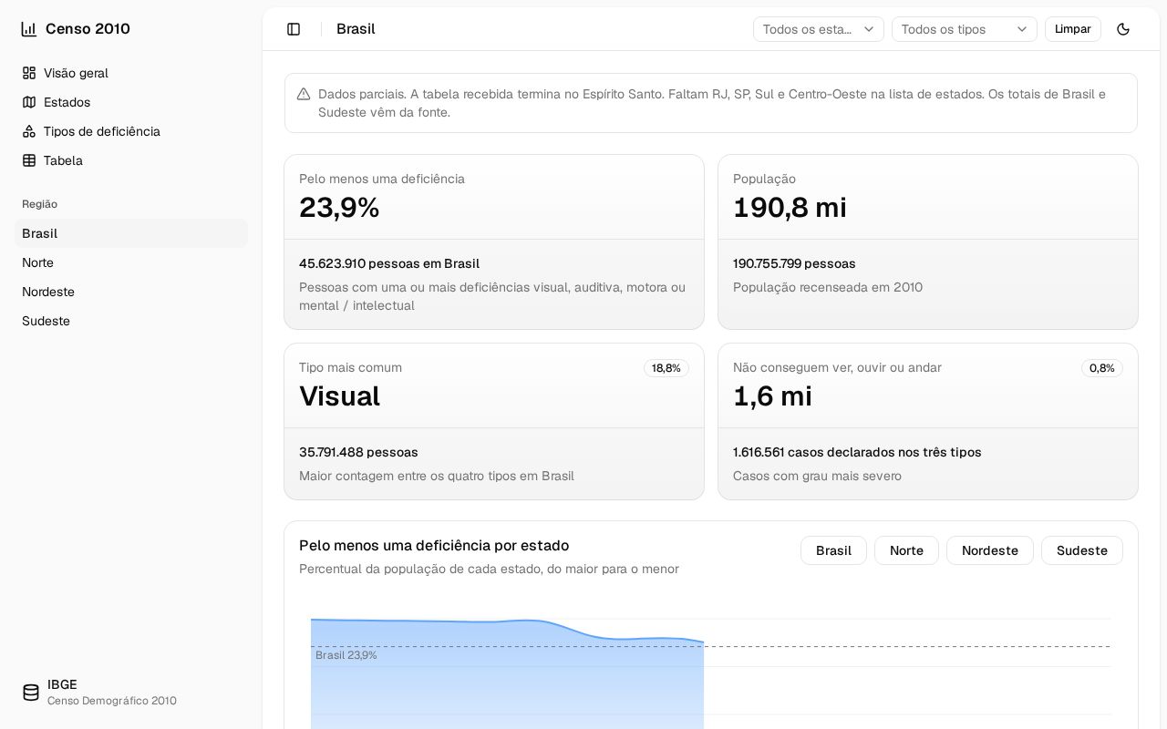
Task: Click the 0,8% badge on severe cases card
Action: [1102, 368]
